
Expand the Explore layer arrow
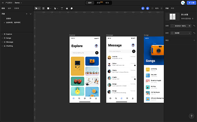pyautogui.click(x=2, y=34)
